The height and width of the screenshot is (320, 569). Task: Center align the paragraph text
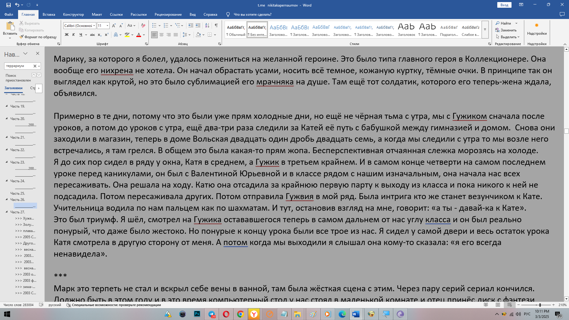coord(162,35)
